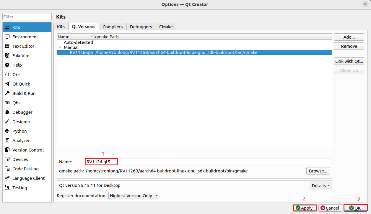Apply the Qt version settings
Viewport: 371px width, 214px height.
pos(305,208)
